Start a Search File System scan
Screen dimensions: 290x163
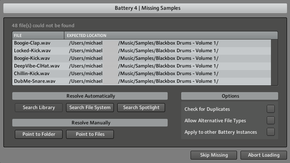[90, 107]
